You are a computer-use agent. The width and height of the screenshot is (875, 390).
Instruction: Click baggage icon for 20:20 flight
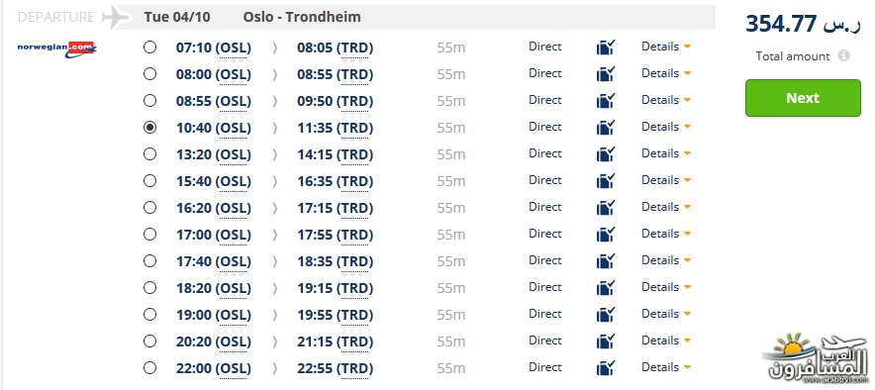click(x=606, y=341)
